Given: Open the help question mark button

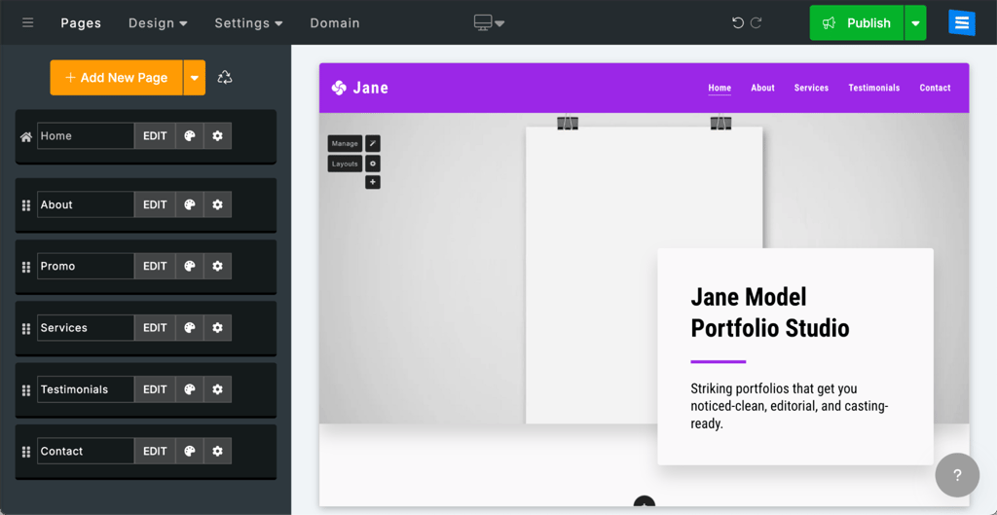Looking at the screenshot, I should [x=958, y=475].
